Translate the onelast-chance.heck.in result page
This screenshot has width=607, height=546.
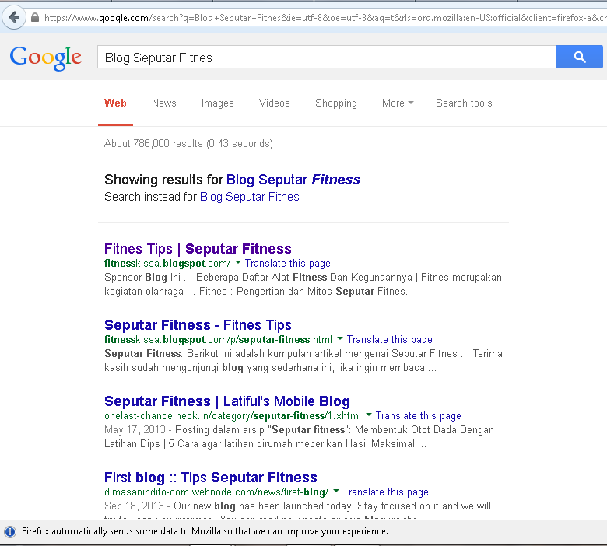pyautogui.click(x=419, y=416)
